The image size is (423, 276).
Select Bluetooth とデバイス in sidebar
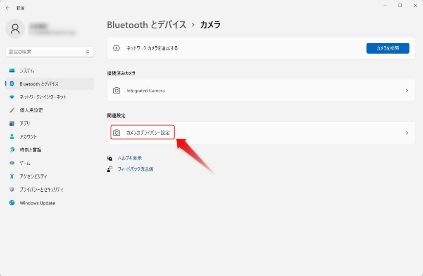click(50, 83)
